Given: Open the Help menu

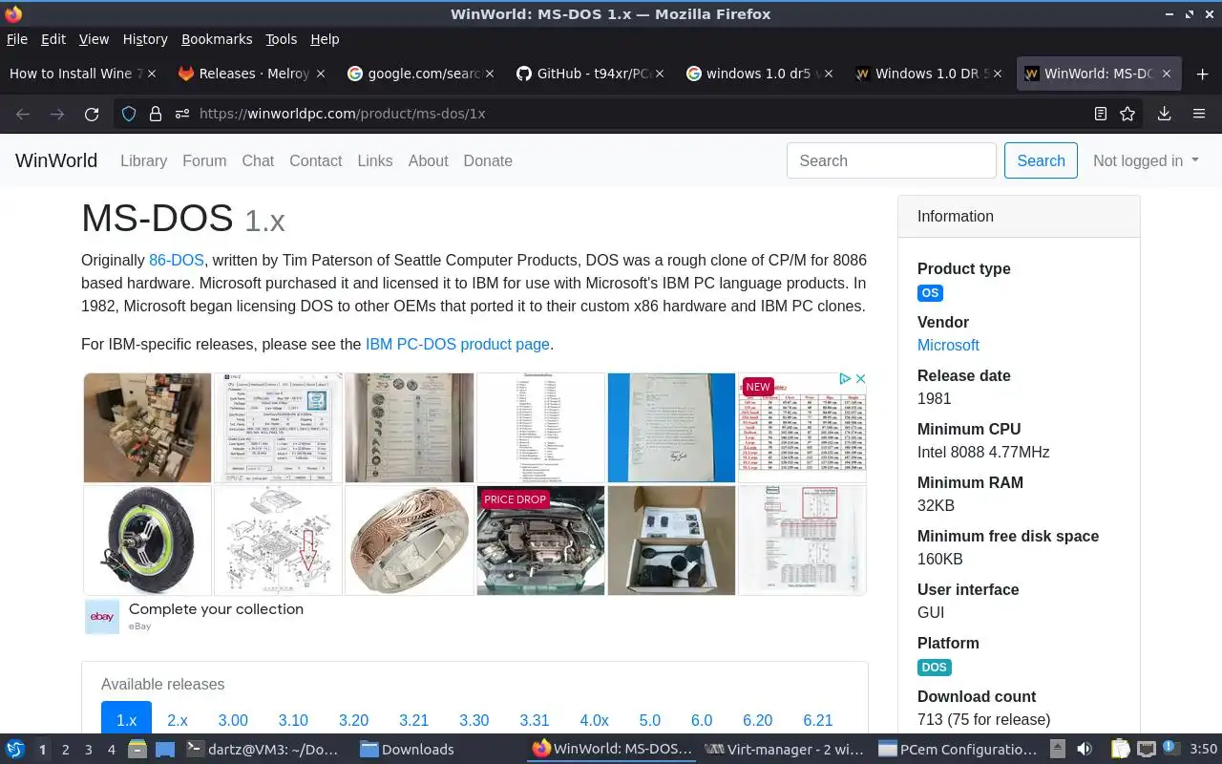Looking at the screenshot, I should pyautogui.click(x=325, y=39).
